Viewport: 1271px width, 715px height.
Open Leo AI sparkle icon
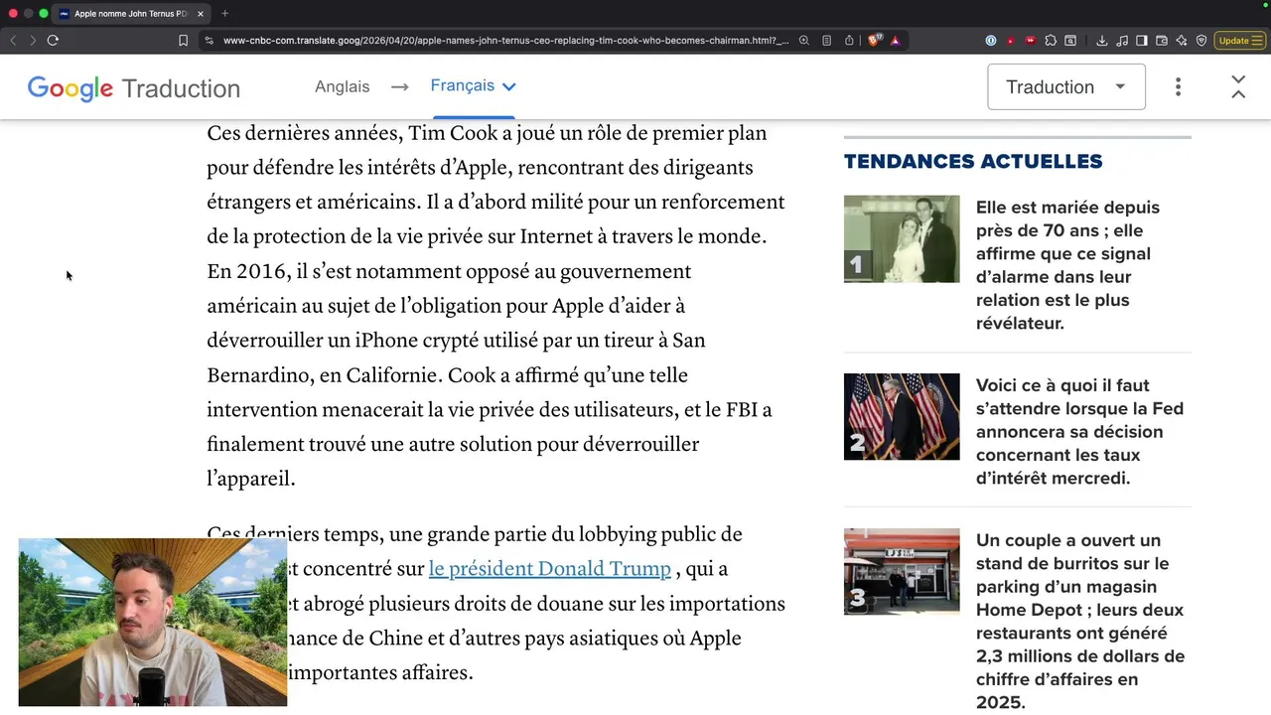coord(1182,41)
